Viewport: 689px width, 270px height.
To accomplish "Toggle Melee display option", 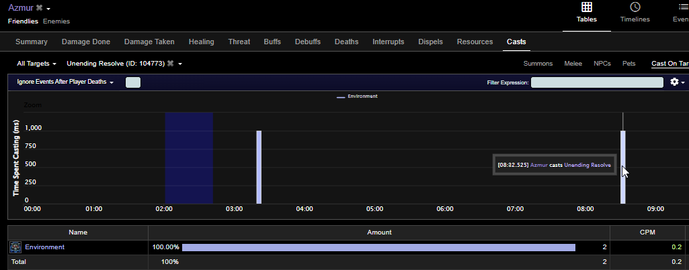I will pos(573,64).
